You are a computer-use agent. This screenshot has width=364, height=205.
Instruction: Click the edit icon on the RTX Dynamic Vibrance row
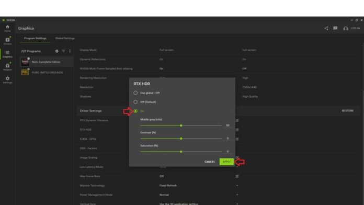[x=237, y=120]
